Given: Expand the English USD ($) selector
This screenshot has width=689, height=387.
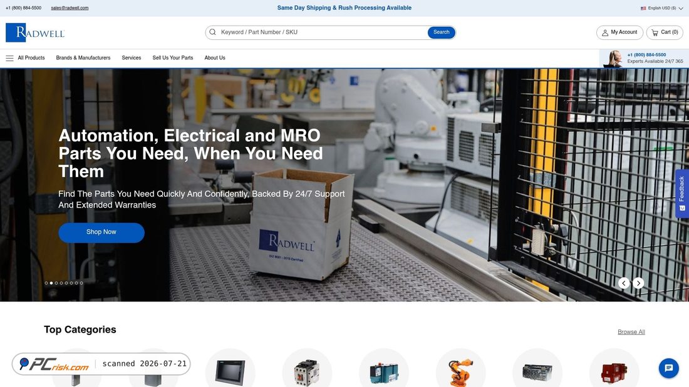Looking at the screenshot, I should 662,8.
